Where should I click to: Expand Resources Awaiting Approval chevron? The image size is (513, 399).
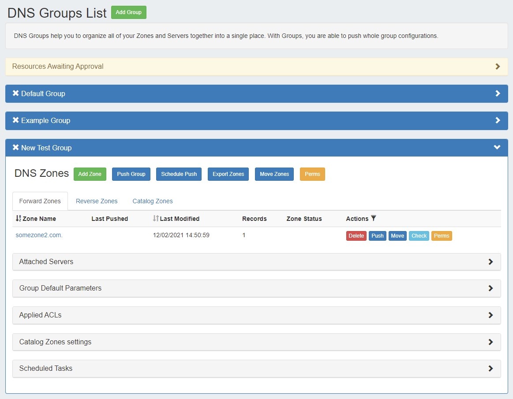tap(498, 67)
